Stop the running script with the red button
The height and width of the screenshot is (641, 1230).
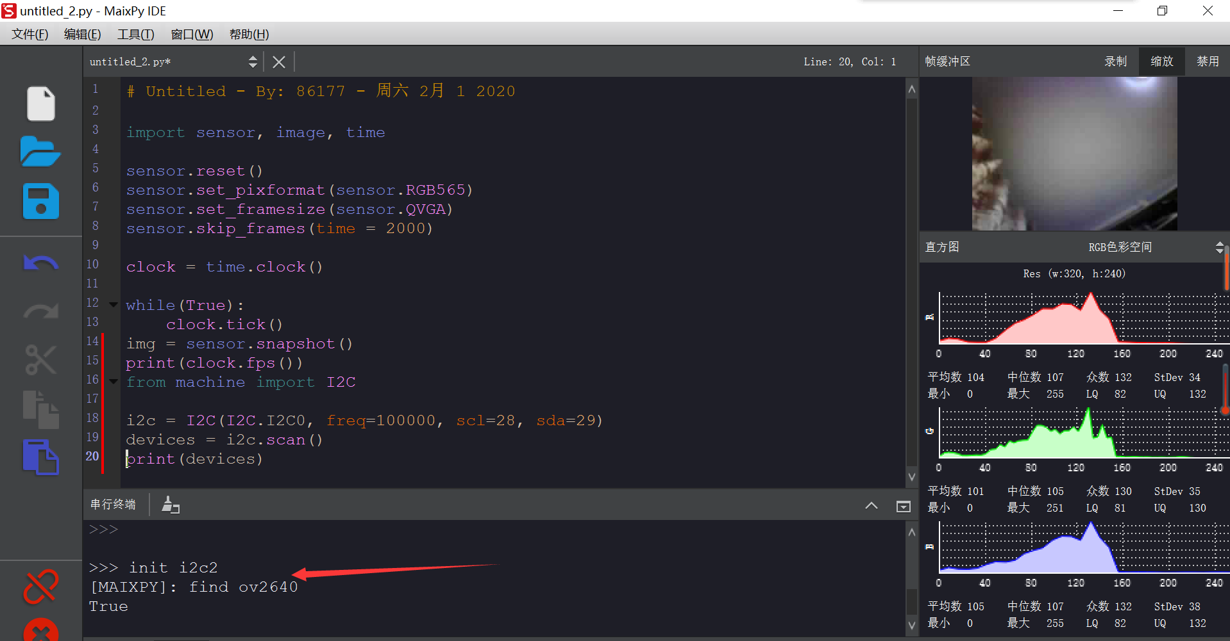pos(41,630)
